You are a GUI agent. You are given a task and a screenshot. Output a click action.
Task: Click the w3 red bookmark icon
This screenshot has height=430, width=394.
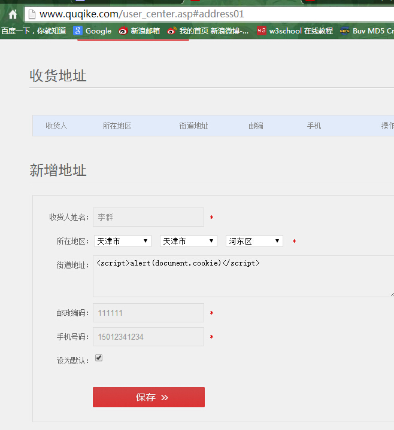[x=262, y=31]
